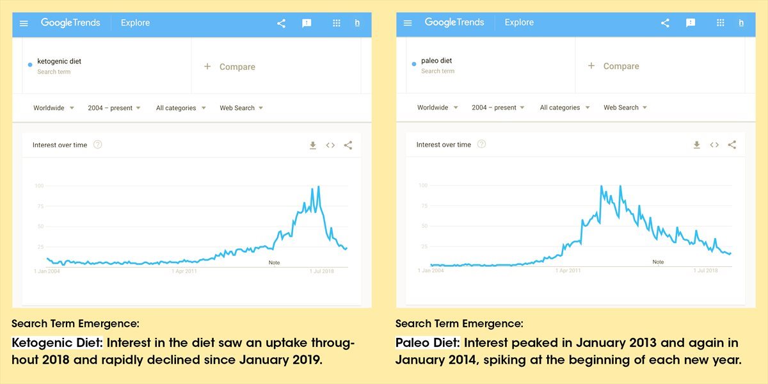Image resolution: width=768 pixels, height=384 pixels.
Task: Select Explore tab in left Trends header
Action: (135, 23)
